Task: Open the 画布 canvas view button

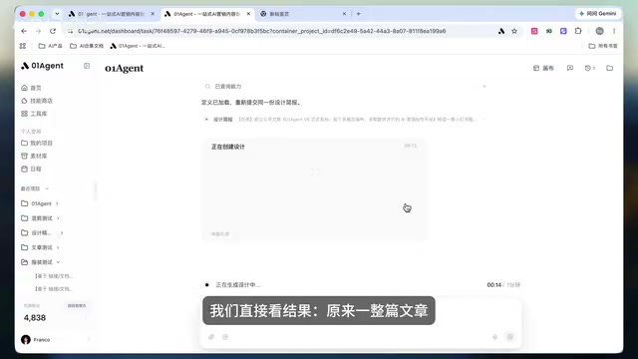Action: [543, 68]
